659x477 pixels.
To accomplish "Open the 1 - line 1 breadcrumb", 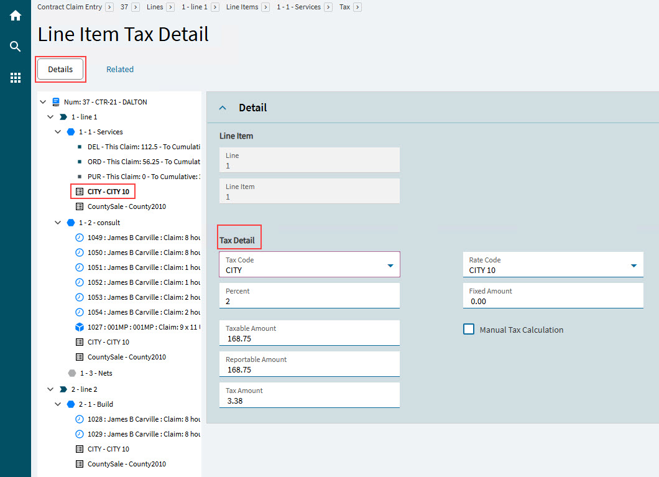I will click(x=194, y=7).
